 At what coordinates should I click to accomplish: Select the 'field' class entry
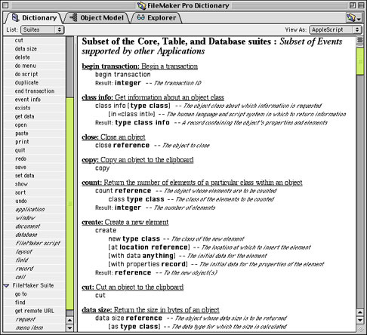22,260
